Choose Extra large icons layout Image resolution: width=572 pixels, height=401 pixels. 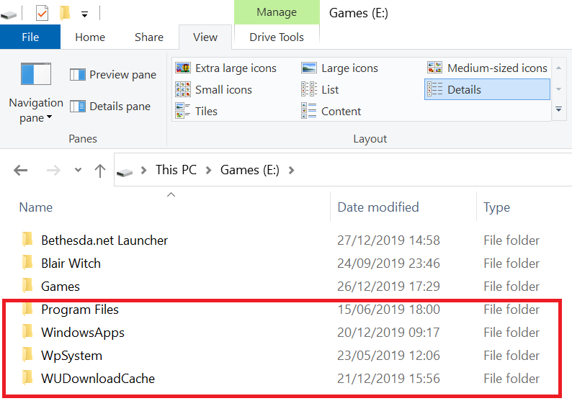pyautogui.click(x=226, y=68)
